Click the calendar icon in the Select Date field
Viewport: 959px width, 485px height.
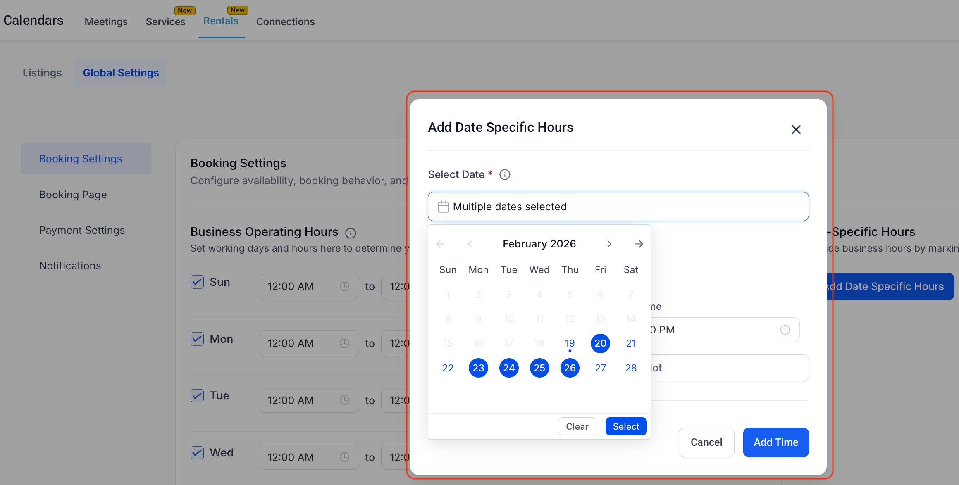443,206
